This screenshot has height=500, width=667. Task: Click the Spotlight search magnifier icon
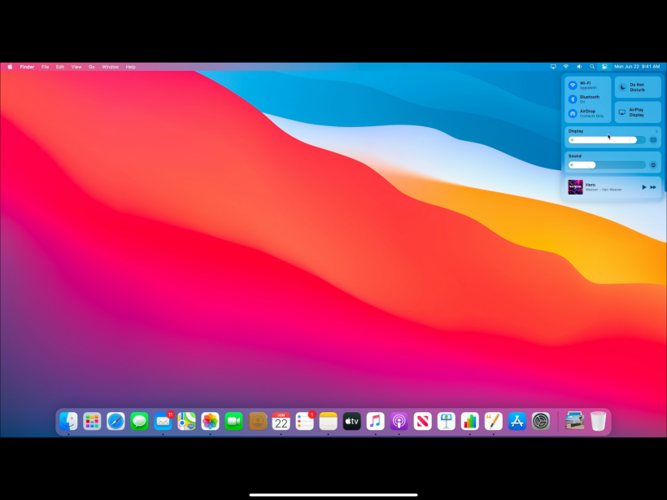(592, 67)
